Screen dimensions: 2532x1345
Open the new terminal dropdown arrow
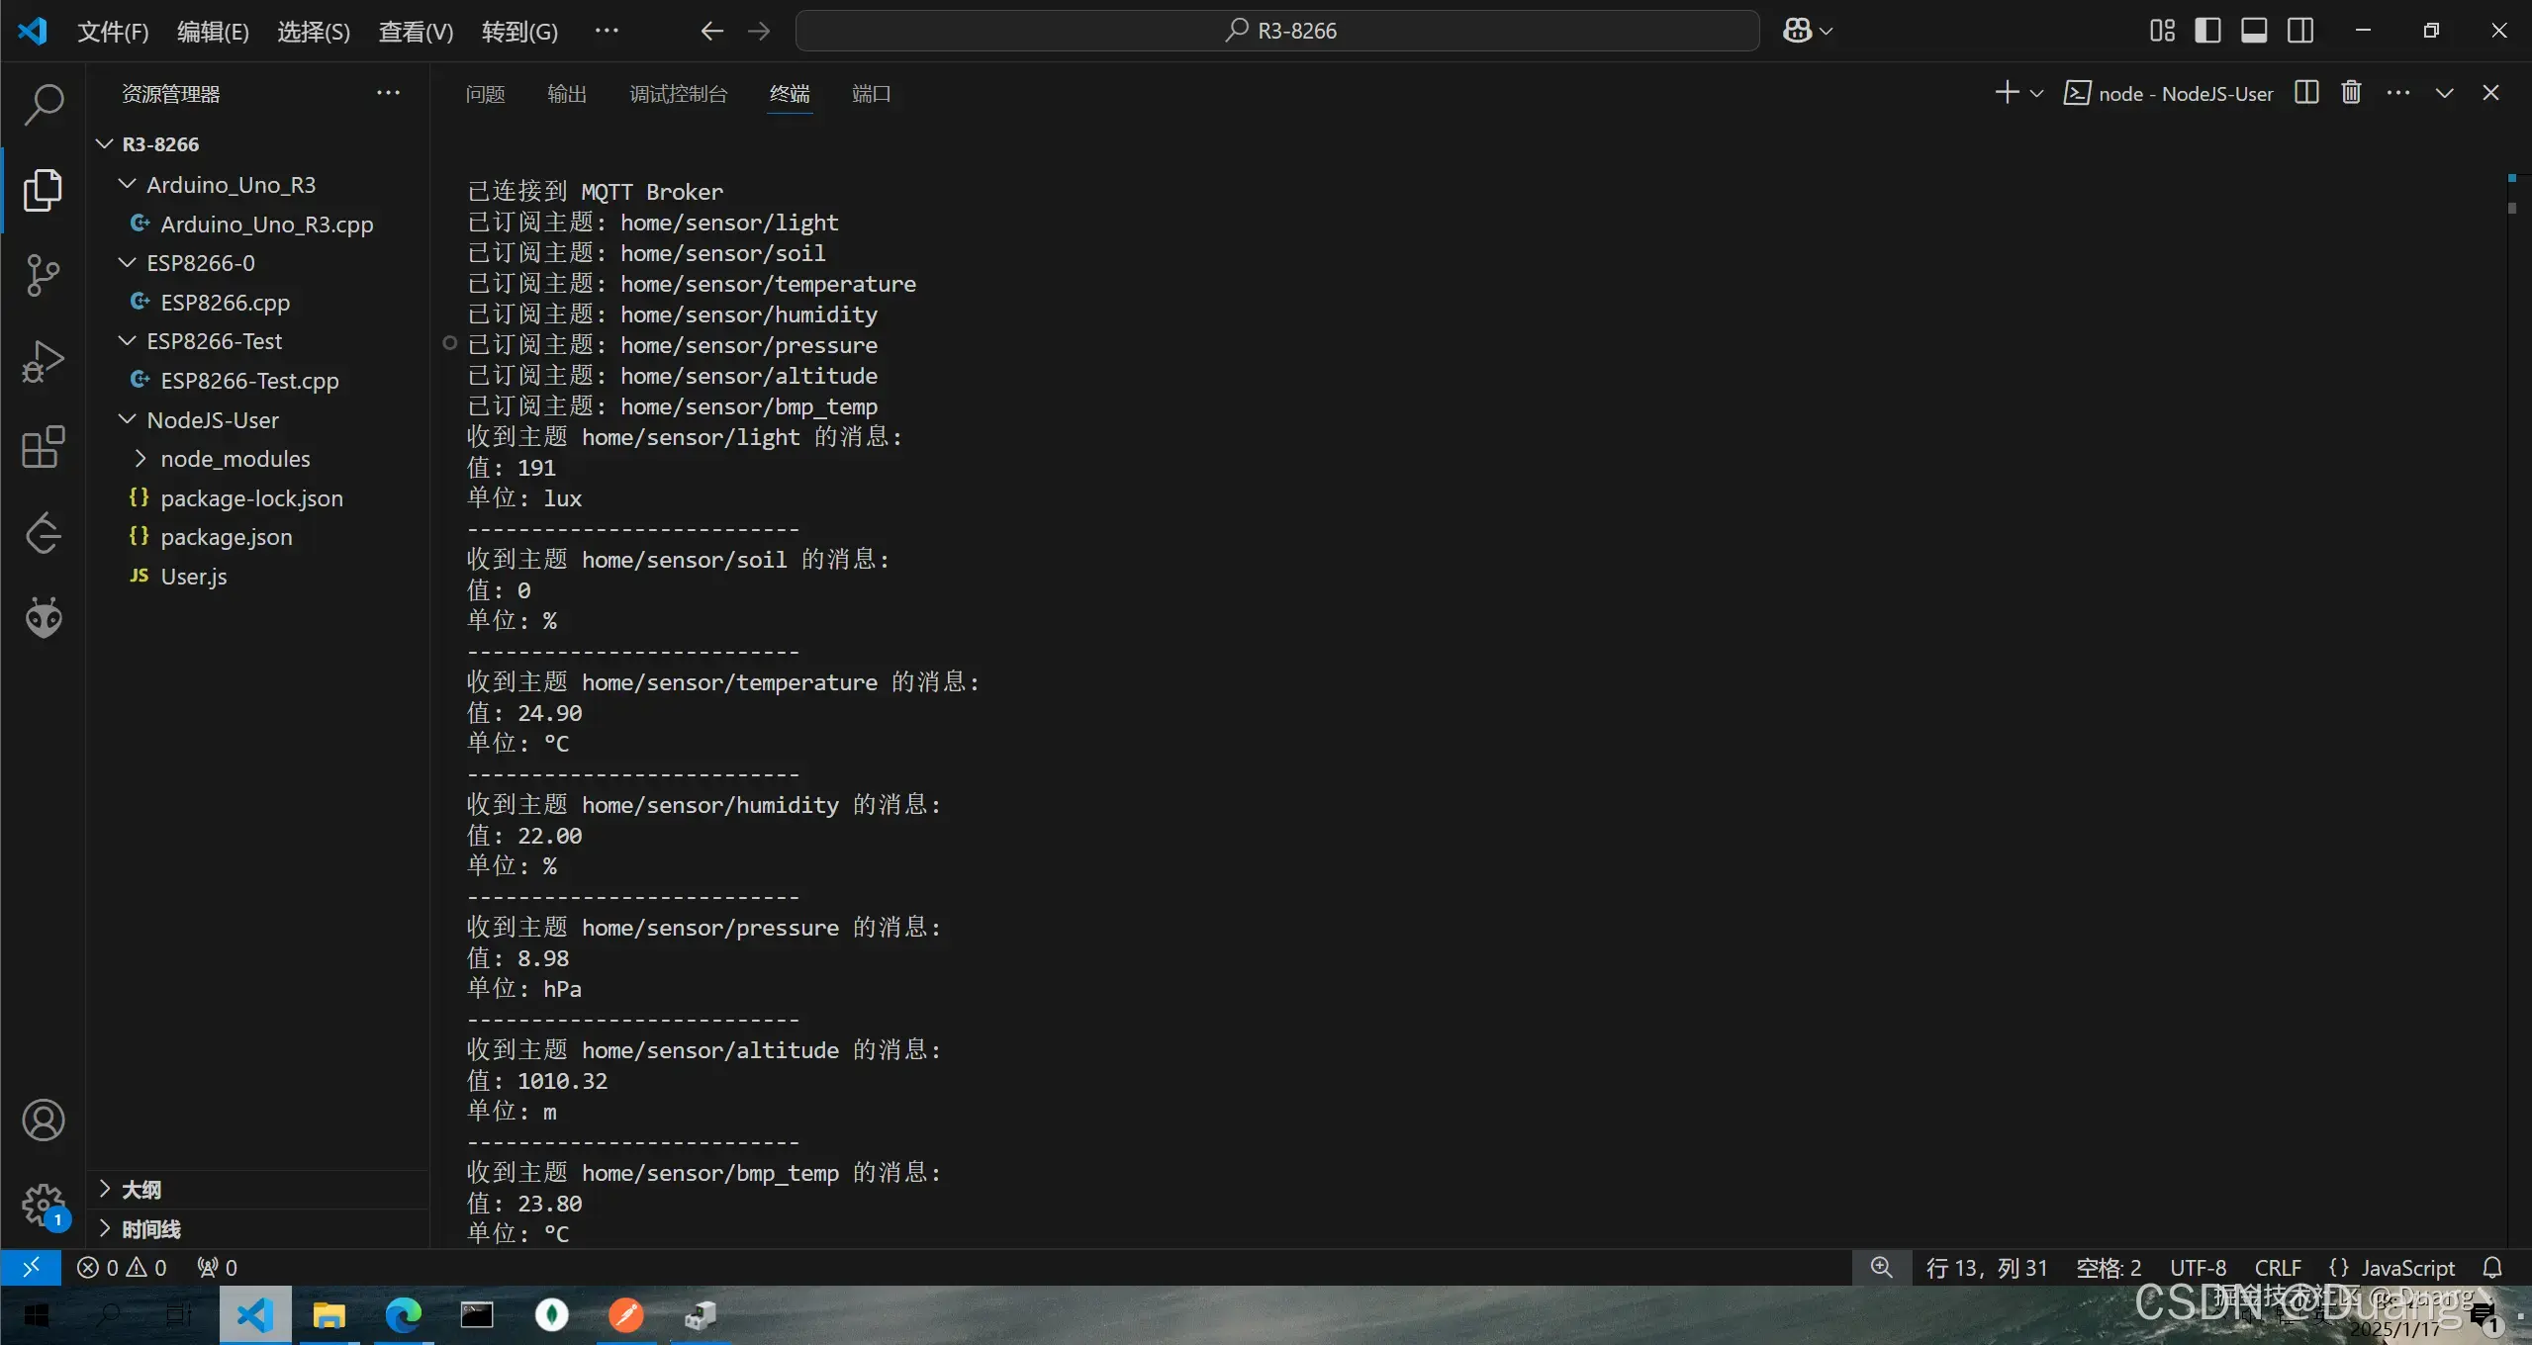coord(2036,94)
